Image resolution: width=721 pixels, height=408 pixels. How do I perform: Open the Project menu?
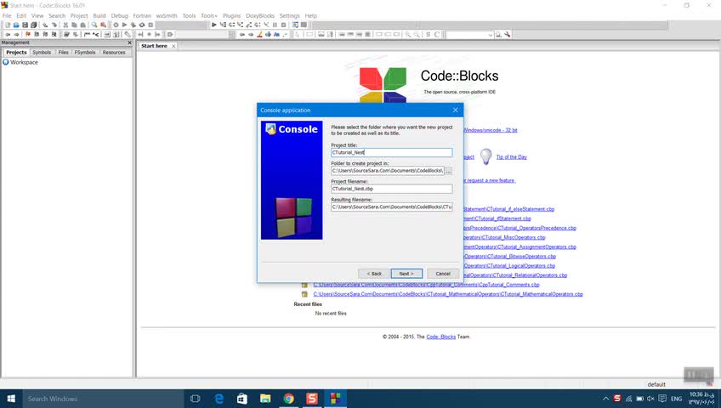tap(78, 15)
